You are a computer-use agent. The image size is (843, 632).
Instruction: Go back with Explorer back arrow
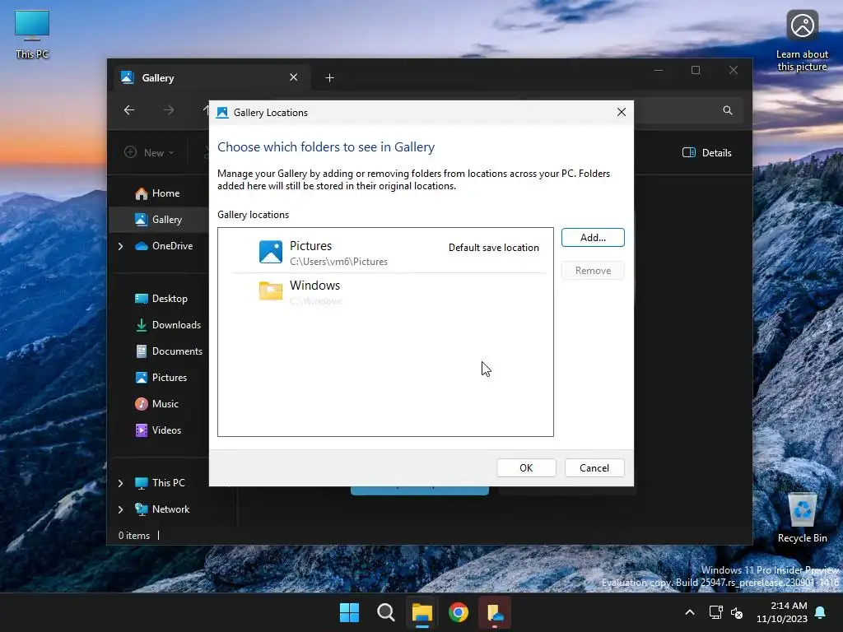click(129, 110)
